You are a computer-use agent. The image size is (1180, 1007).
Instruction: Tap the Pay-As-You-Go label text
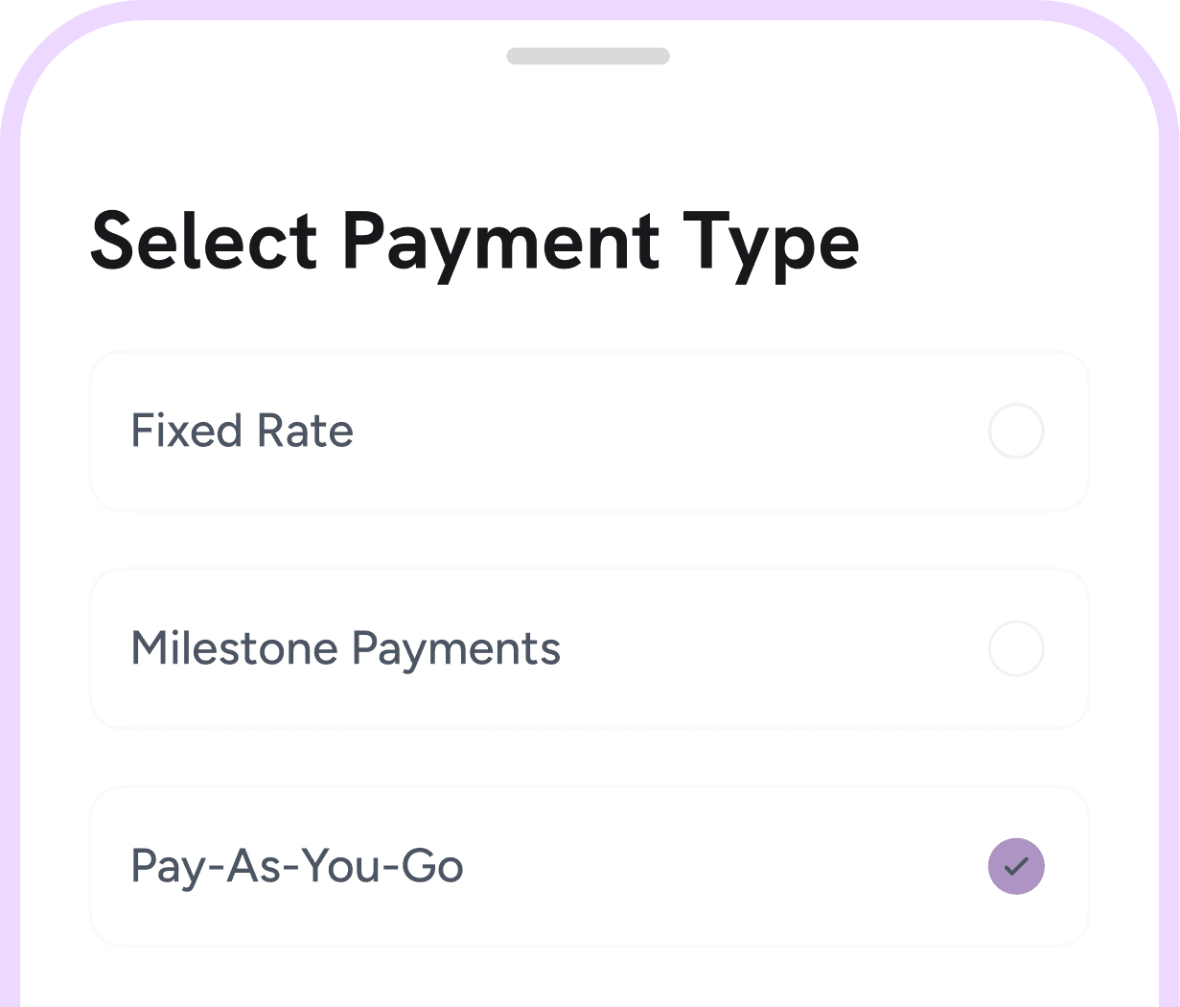point(297,866)
